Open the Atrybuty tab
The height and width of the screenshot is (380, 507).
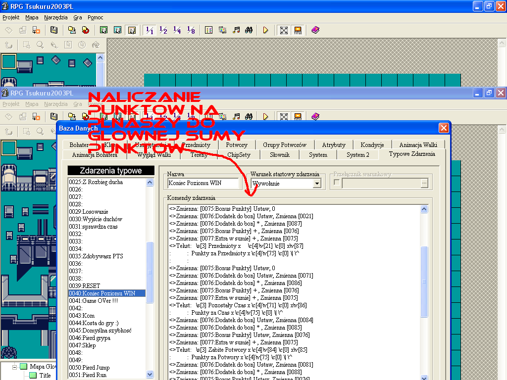point(334,145)
